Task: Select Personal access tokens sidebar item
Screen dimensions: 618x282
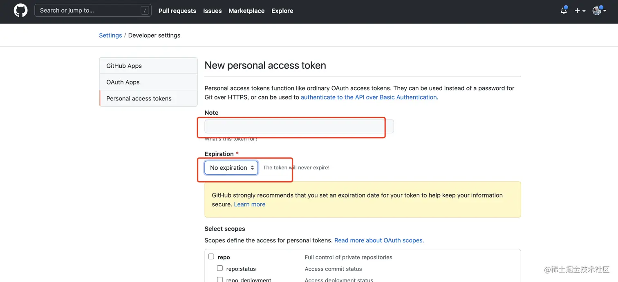Action: (x=139, y=98)
